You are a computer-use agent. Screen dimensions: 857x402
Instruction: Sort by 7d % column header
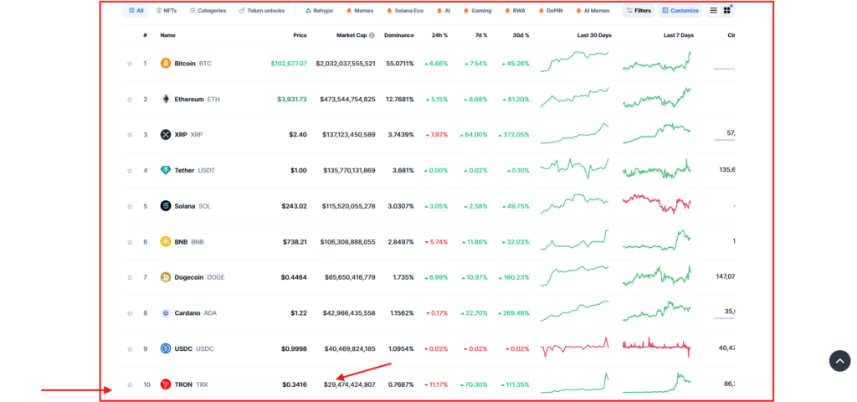click(x=481, y=35)
